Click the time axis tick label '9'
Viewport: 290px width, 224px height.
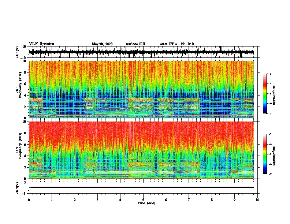(234, 200)
